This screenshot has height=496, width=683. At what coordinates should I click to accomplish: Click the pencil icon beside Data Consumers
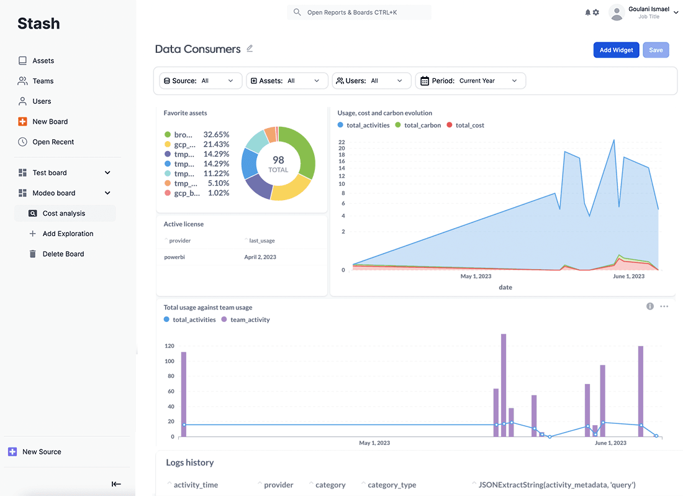click(x=250, y=48)
